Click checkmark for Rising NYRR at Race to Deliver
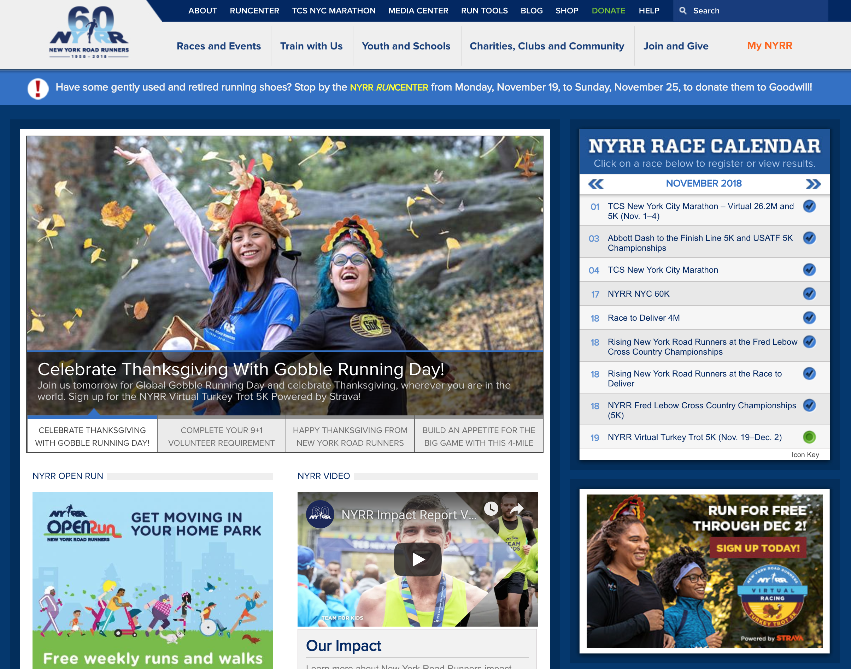Screen dimensions: 851x669 pos(809,373)
